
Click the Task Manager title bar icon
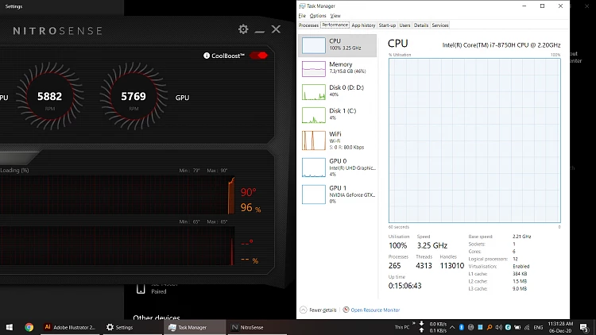302,6
